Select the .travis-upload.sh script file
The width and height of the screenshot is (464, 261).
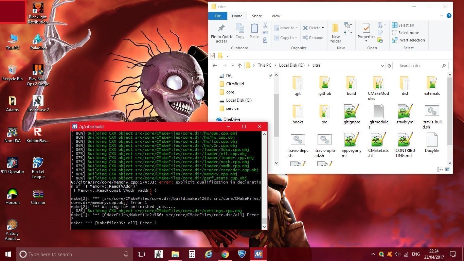pos(324,145)
